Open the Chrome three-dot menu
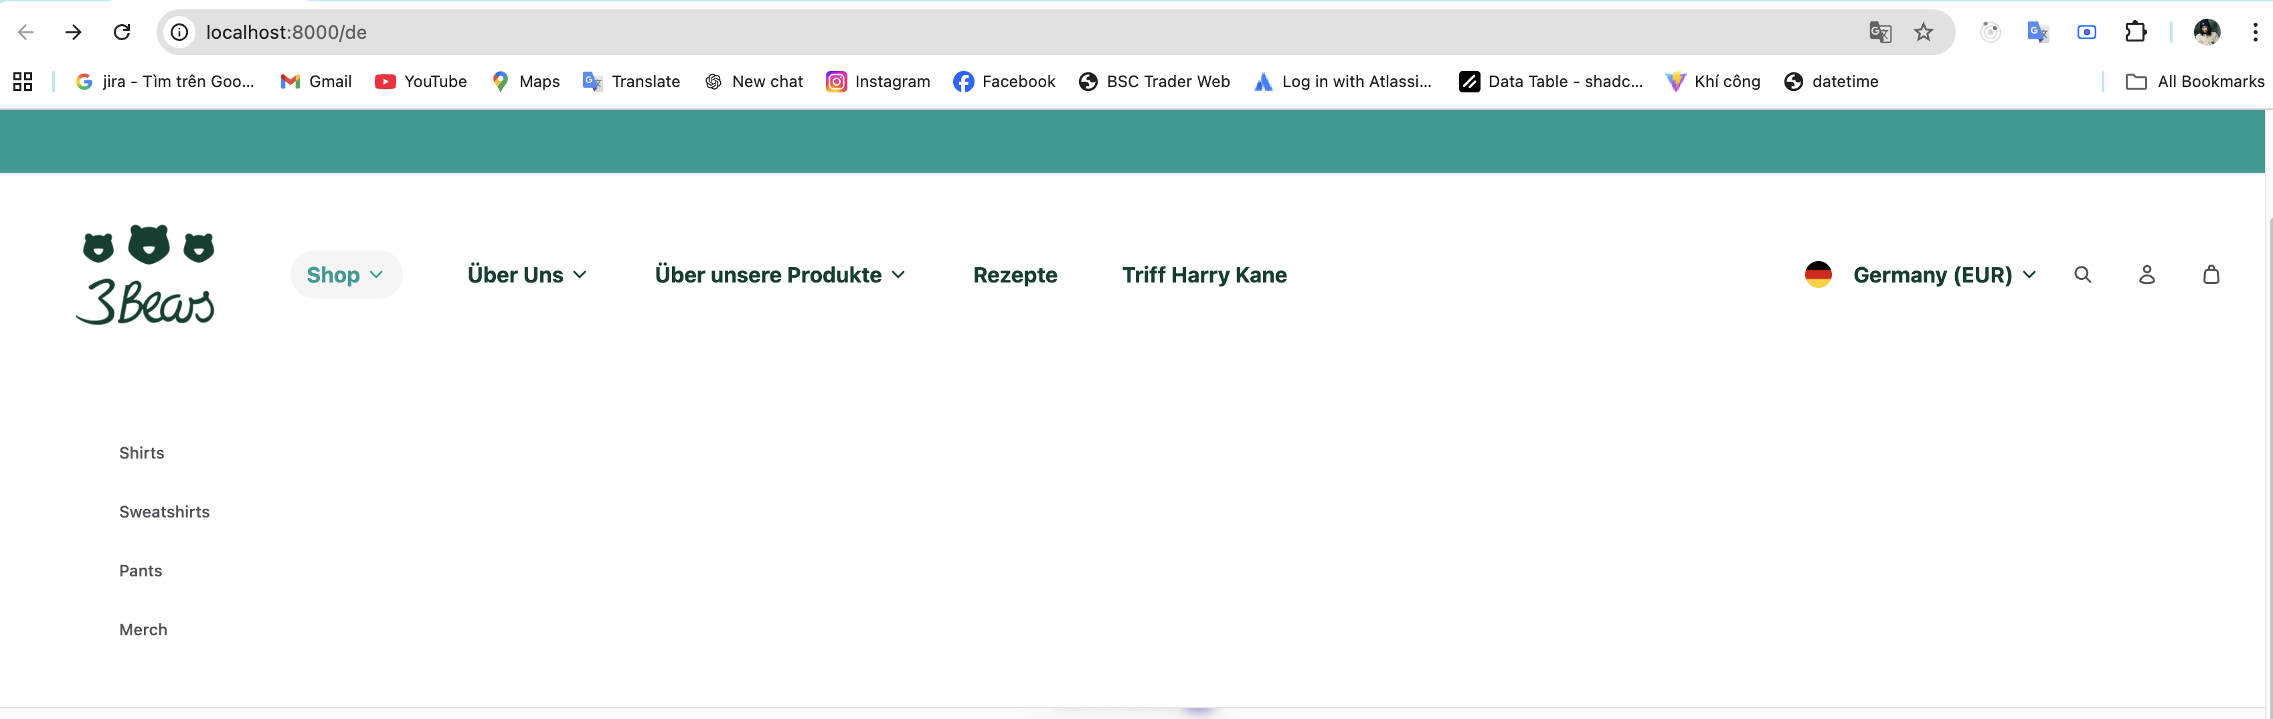Viewport: 2273px width, 719px height. [2254, 31]
